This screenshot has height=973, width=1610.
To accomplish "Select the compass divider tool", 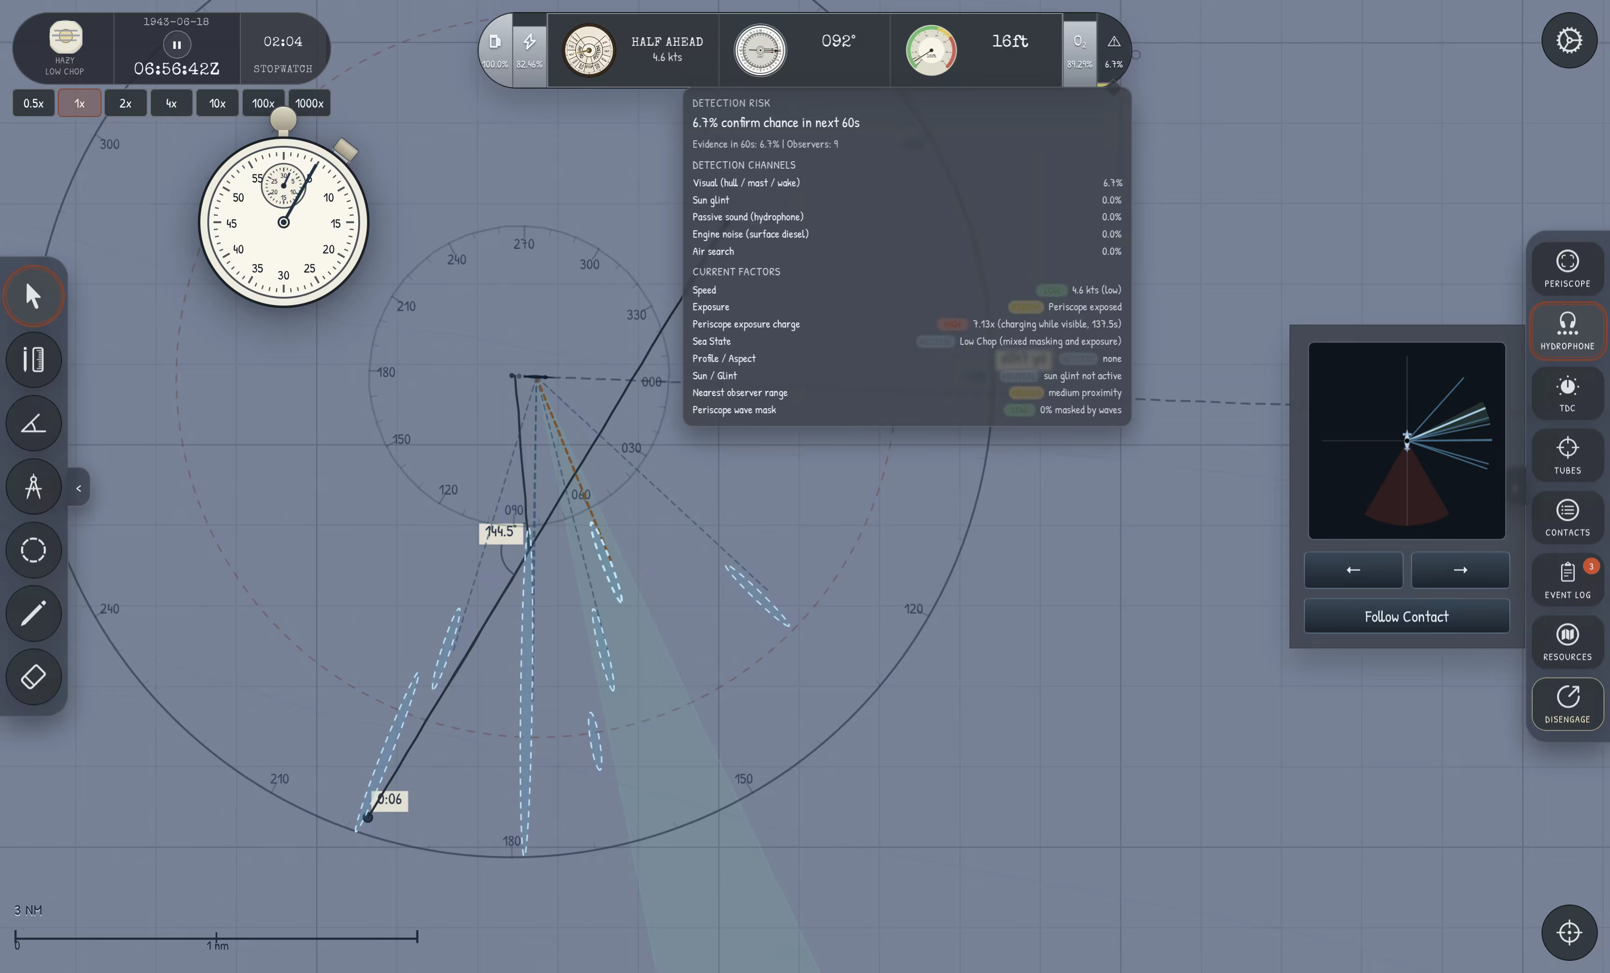I will pos(34,486).
